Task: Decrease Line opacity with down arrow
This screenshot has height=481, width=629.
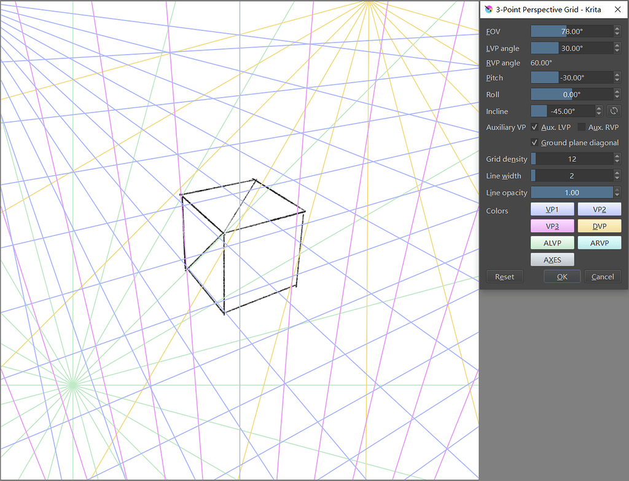Action: 617,196
